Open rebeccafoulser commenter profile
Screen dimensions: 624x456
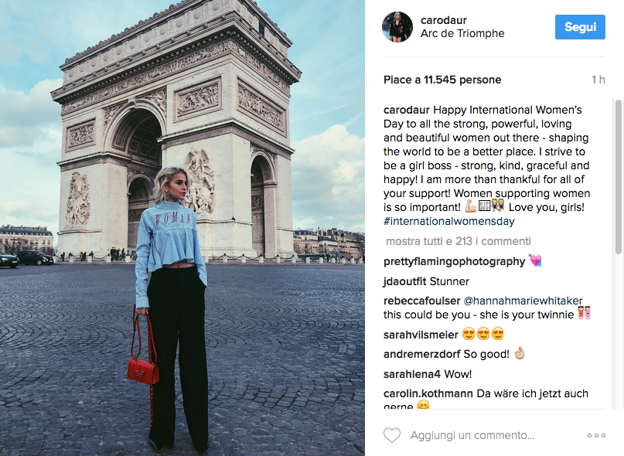point(422,301)
